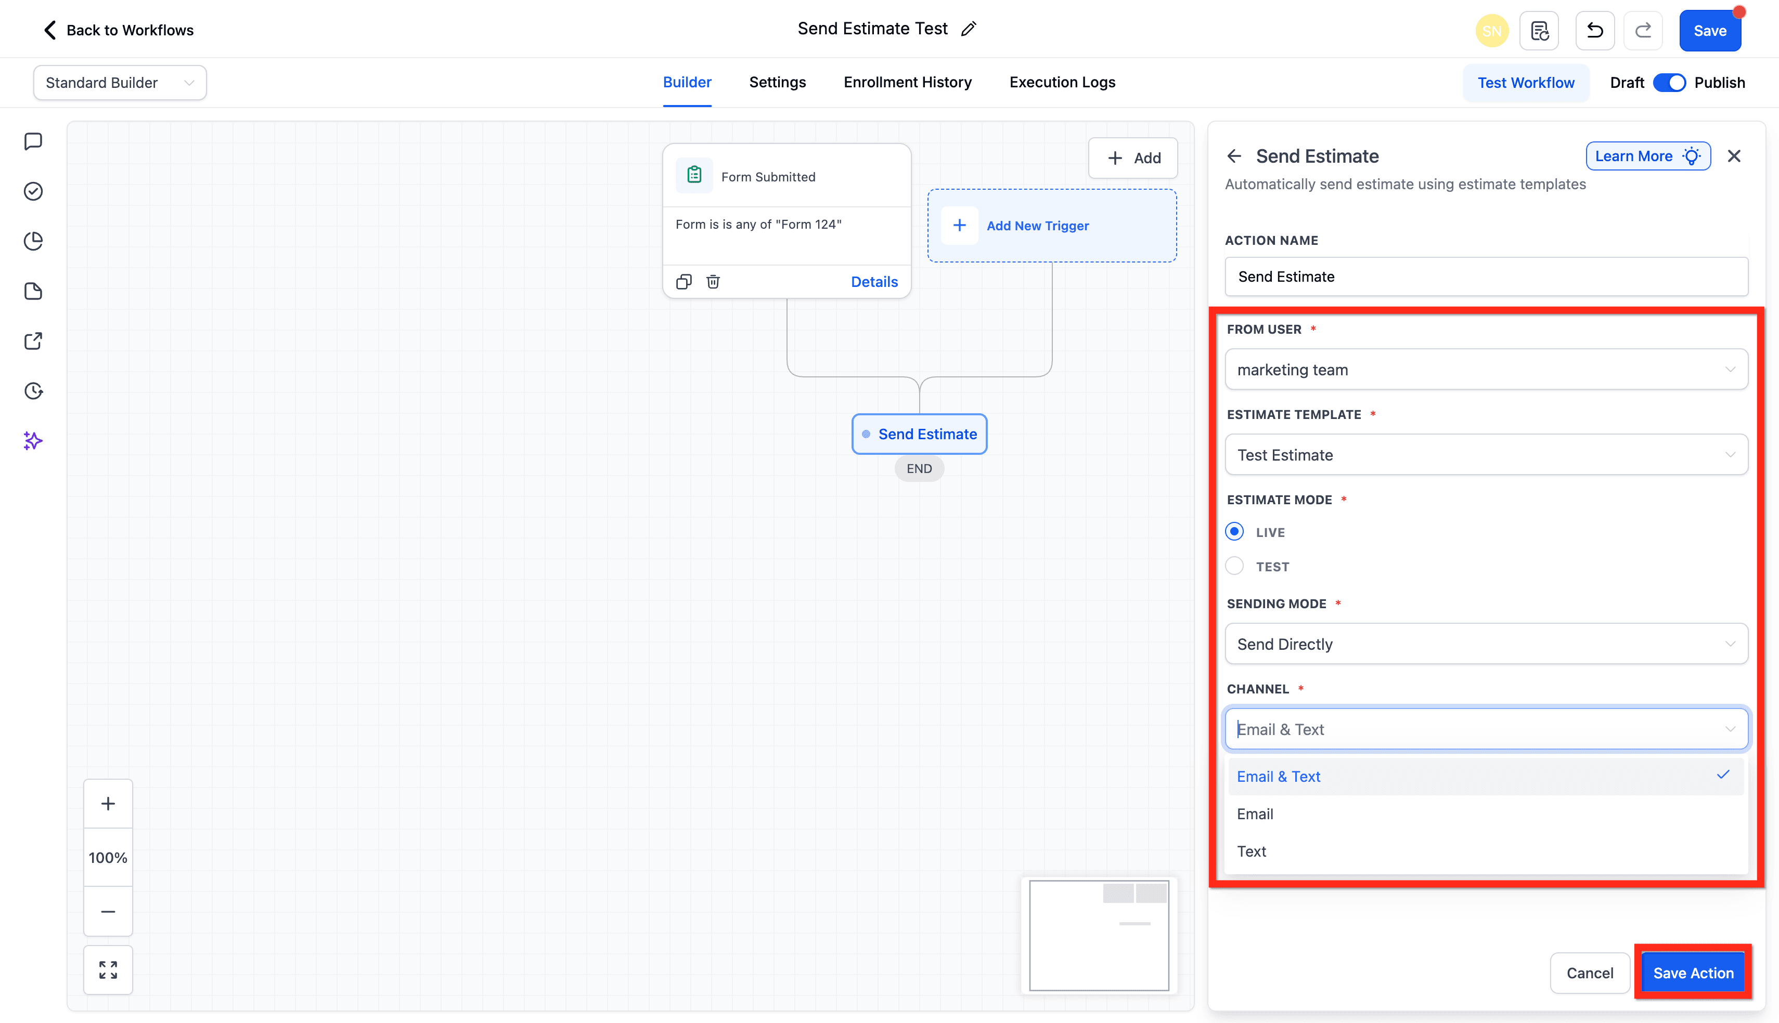The height and width of the screenshot is (1023, 1779).
Task: Open the version history notes icon
Action: (1539, 31)
